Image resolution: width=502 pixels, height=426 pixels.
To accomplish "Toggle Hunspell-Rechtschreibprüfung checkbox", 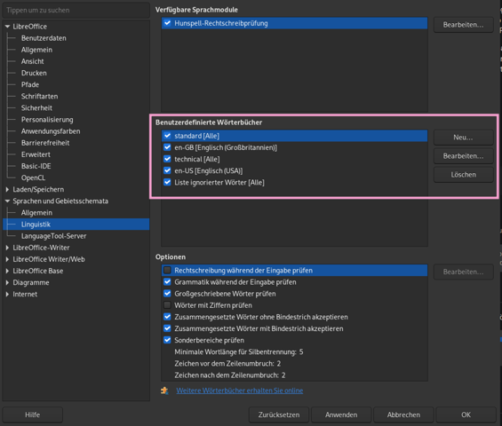I will coord(167,23).
